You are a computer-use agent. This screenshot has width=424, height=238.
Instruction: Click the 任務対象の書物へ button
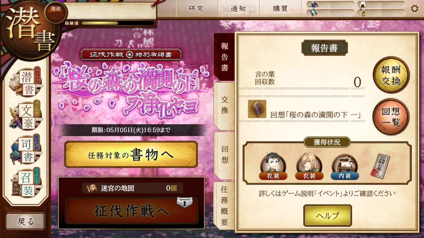[x=131, y=155]
